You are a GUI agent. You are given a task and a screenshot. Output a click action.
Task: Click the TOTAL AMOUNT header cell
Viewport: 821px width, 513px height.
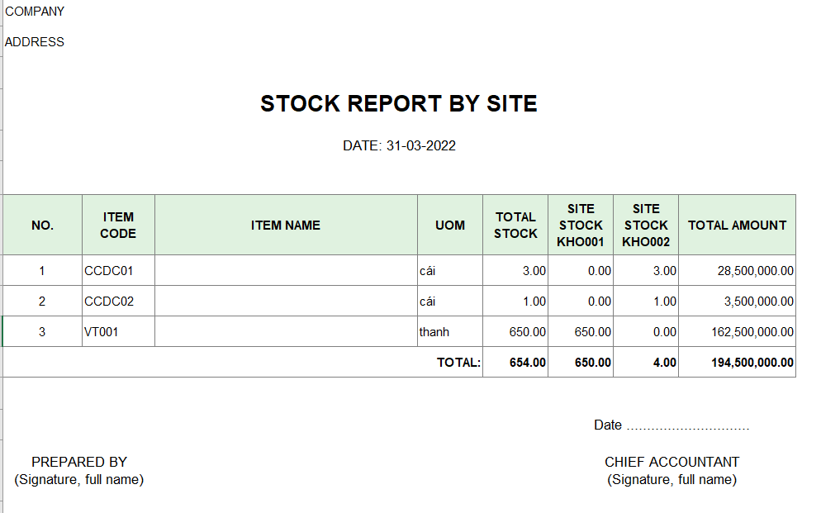[738, 225]
